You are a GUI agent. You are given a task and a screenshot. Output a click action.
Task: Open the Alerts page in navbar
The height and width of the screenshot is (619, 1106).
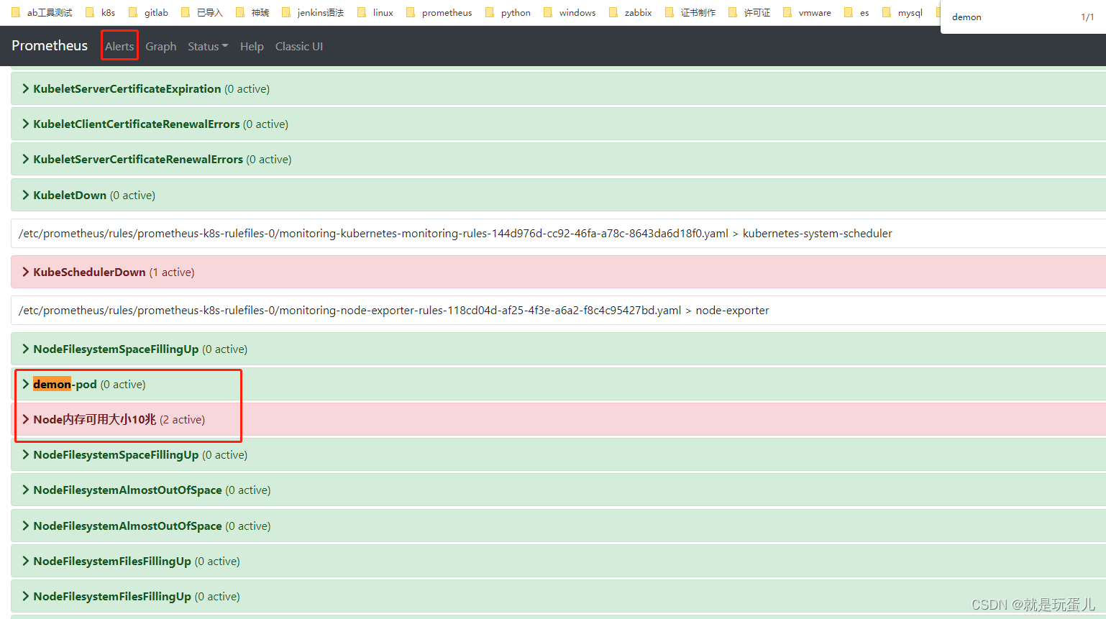tap(119, 46)
